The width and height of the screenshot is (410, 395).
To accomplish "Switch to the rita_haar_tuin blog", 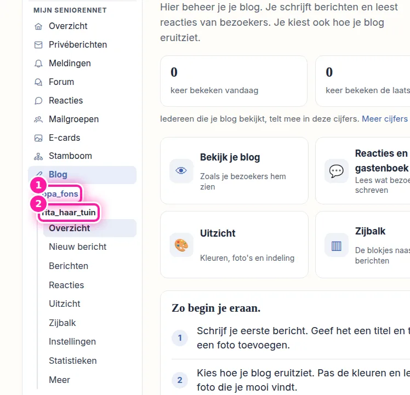I will [x=69, y=213].
